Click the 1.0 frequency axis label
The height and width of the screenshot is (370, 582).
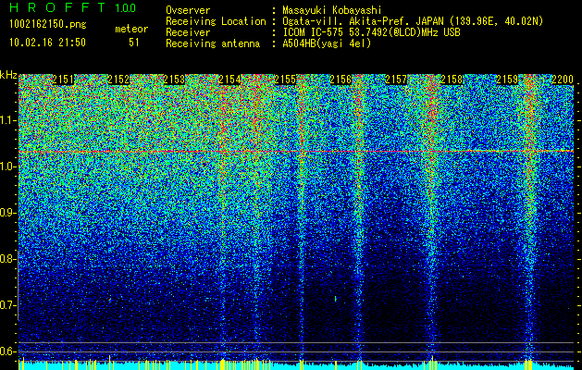tap(8, 166)
